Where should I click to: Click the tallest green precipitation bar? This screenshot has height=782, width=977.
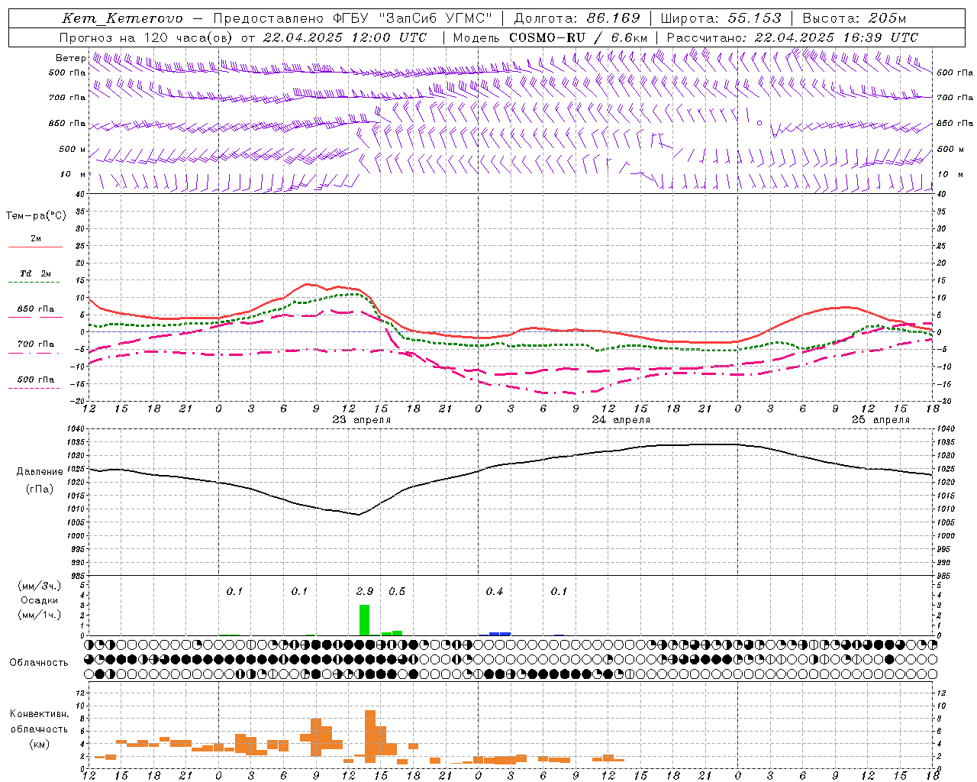pos(364,620)
